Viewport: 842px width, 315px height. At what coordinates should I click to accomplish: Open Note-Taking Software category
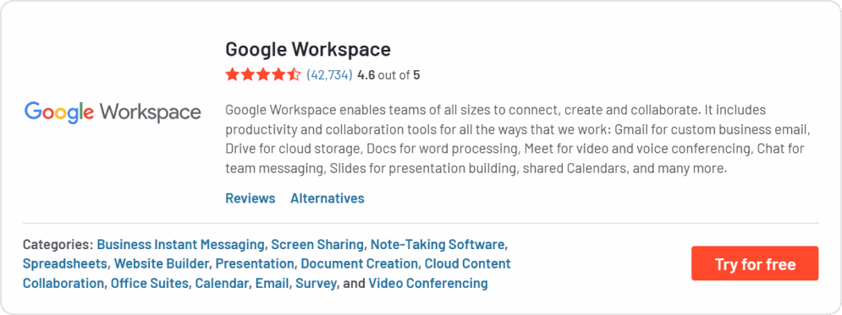[438, 245]
